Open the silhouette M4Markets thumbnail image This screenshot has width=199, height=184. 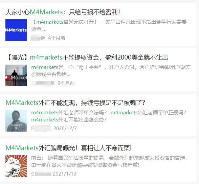(x=16, y=75)
